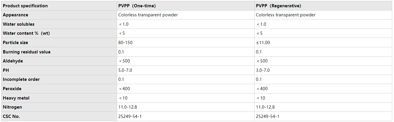This screenshot has width=394, height=122.
Task: Click the Nitrogen row label
Action: click(12, 107)
